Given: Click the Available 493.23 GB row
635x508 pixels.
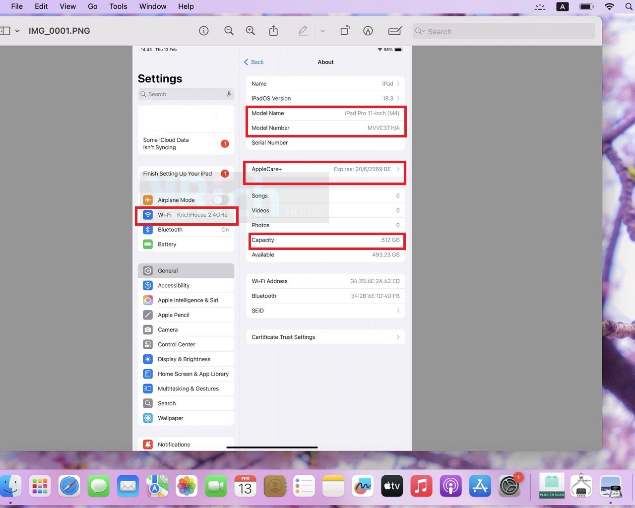Looking at the screenshot, I should tap(325, 255).
